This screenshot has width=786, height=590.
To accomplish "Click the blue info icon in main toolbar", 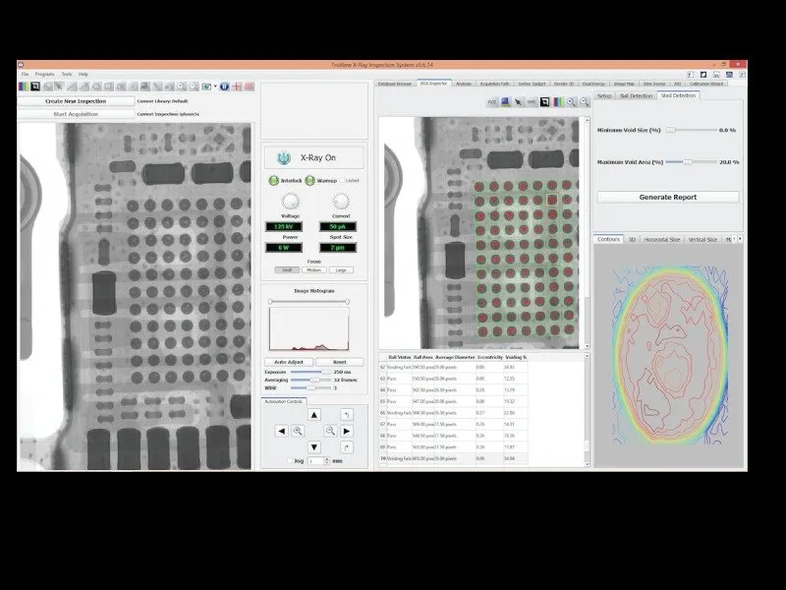I will coord(224,87).
